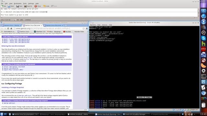The image size is (207, 116).
Task: Launch Skype from the dock
Action: pyautogui.click(x=203, y=38)
